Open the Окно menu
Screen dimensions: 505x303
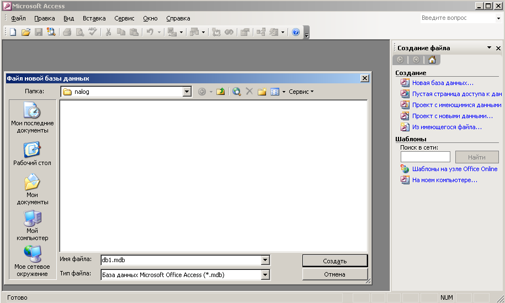[x=150, y=18]
